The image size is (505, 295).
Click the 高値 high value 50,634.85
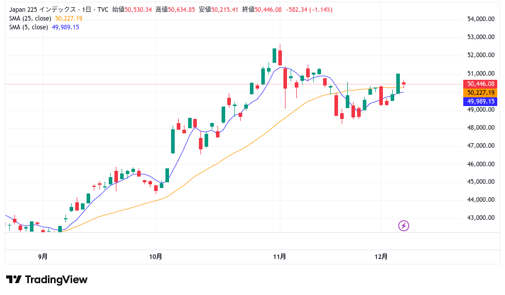181,10
